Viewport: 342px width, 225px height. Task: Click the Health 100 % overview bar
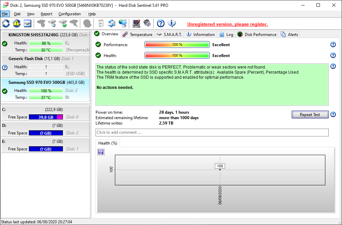point(177,55)
